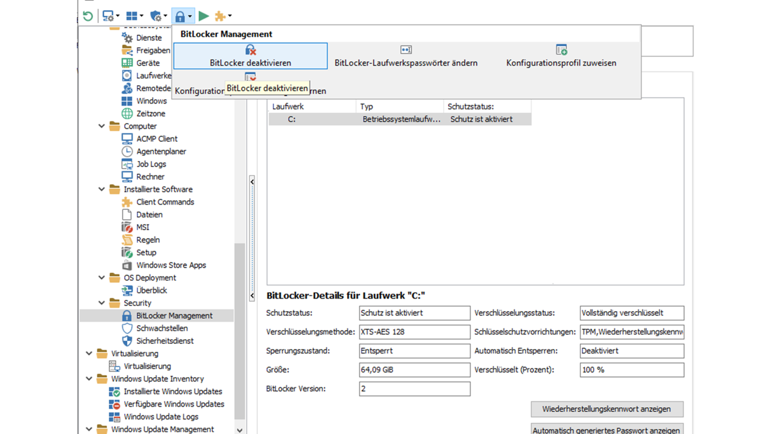Click the green refresh icon in toolbar
The width and height of the screenshot is (771, 434).
pos(88,16)
